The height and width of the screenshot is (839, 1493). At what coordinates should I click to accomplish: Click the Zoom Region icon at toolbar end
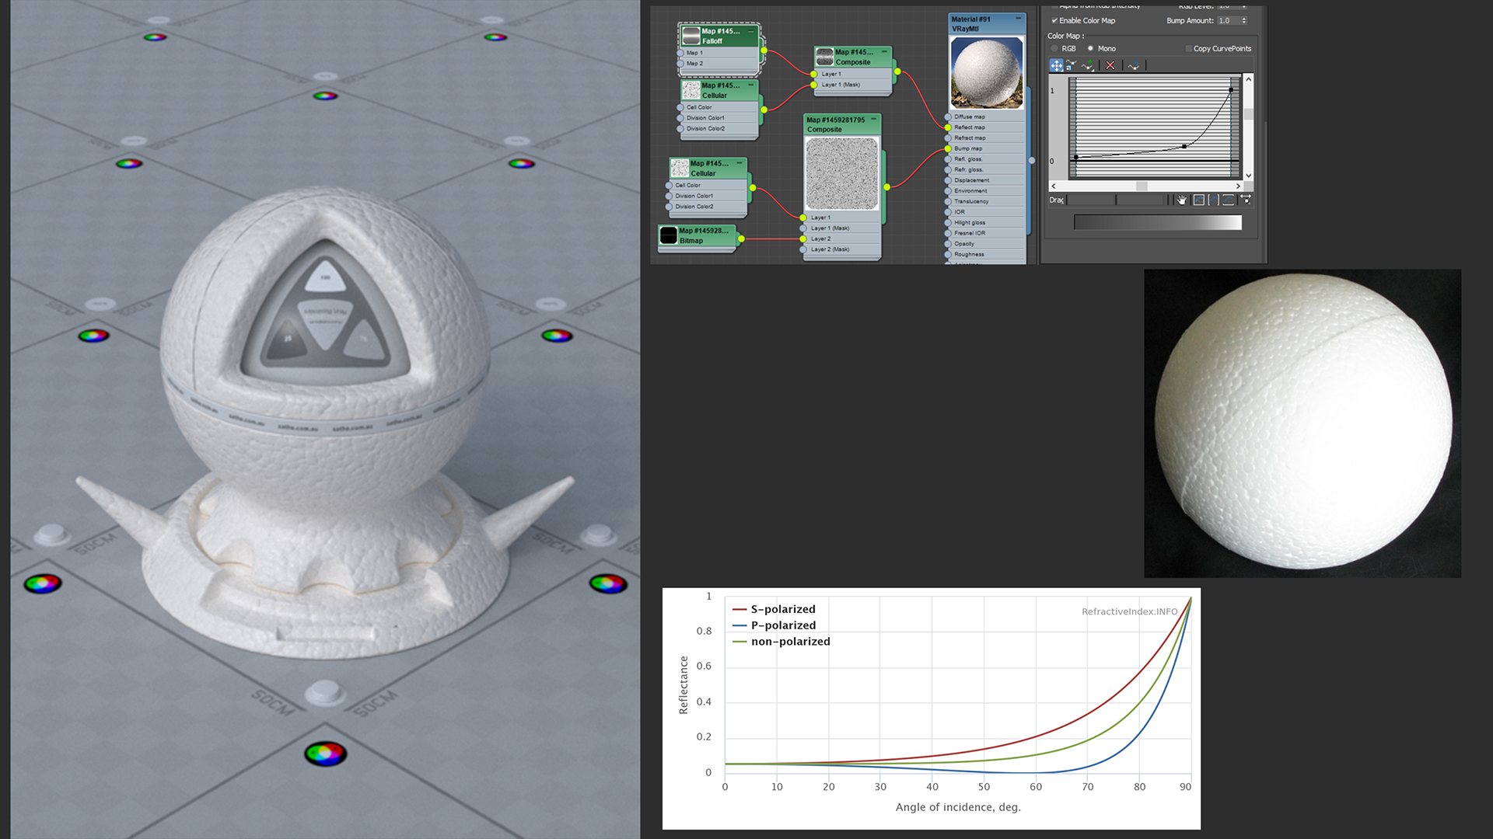coord(1245,200)
